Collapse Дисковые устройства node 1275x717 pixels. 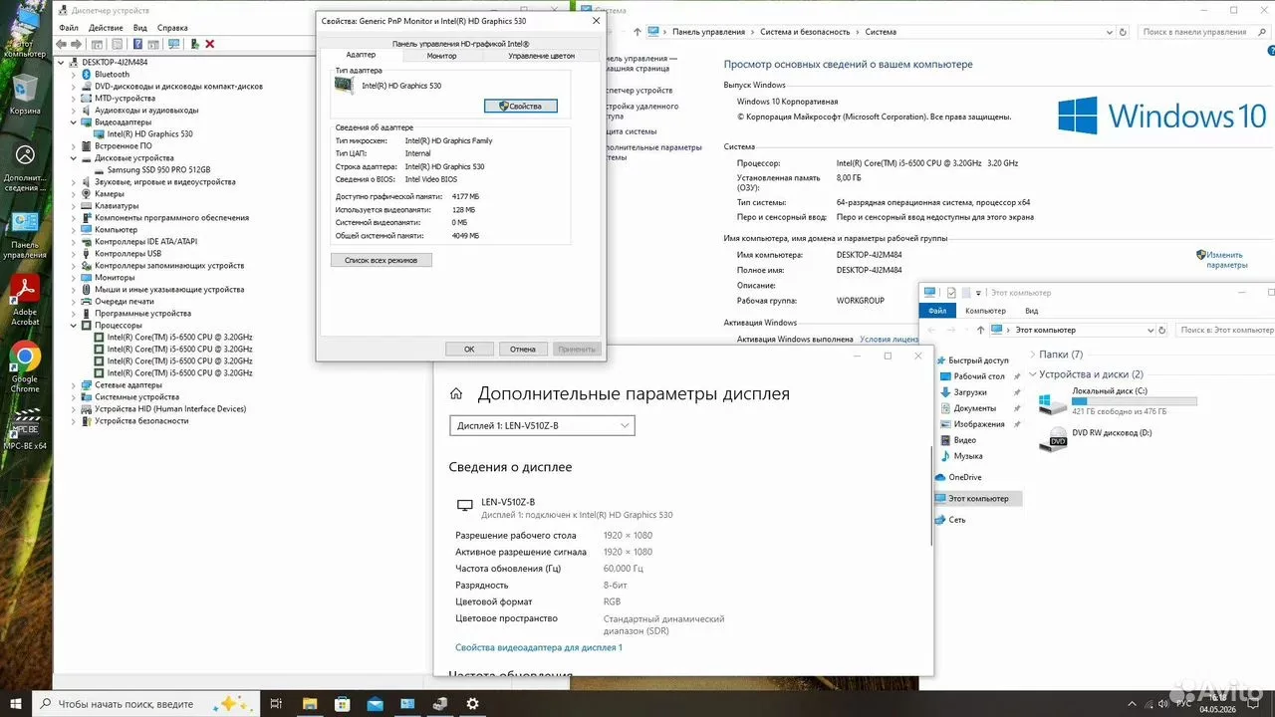pyautogui.click(x=74, y=158)
